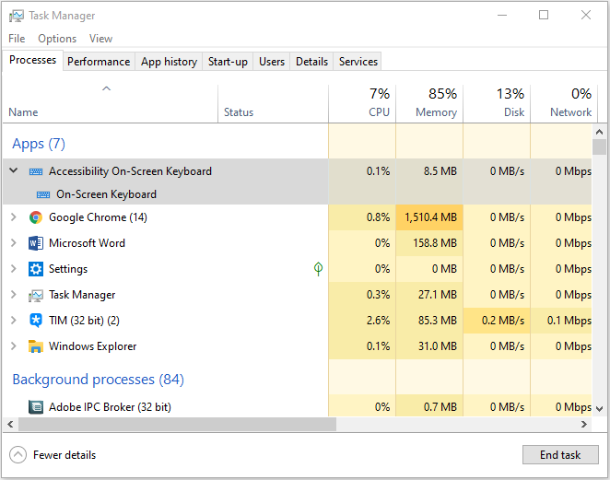Click the Settings gear icon
This screenshot has height=480, width=610.
tap(36, 269)
